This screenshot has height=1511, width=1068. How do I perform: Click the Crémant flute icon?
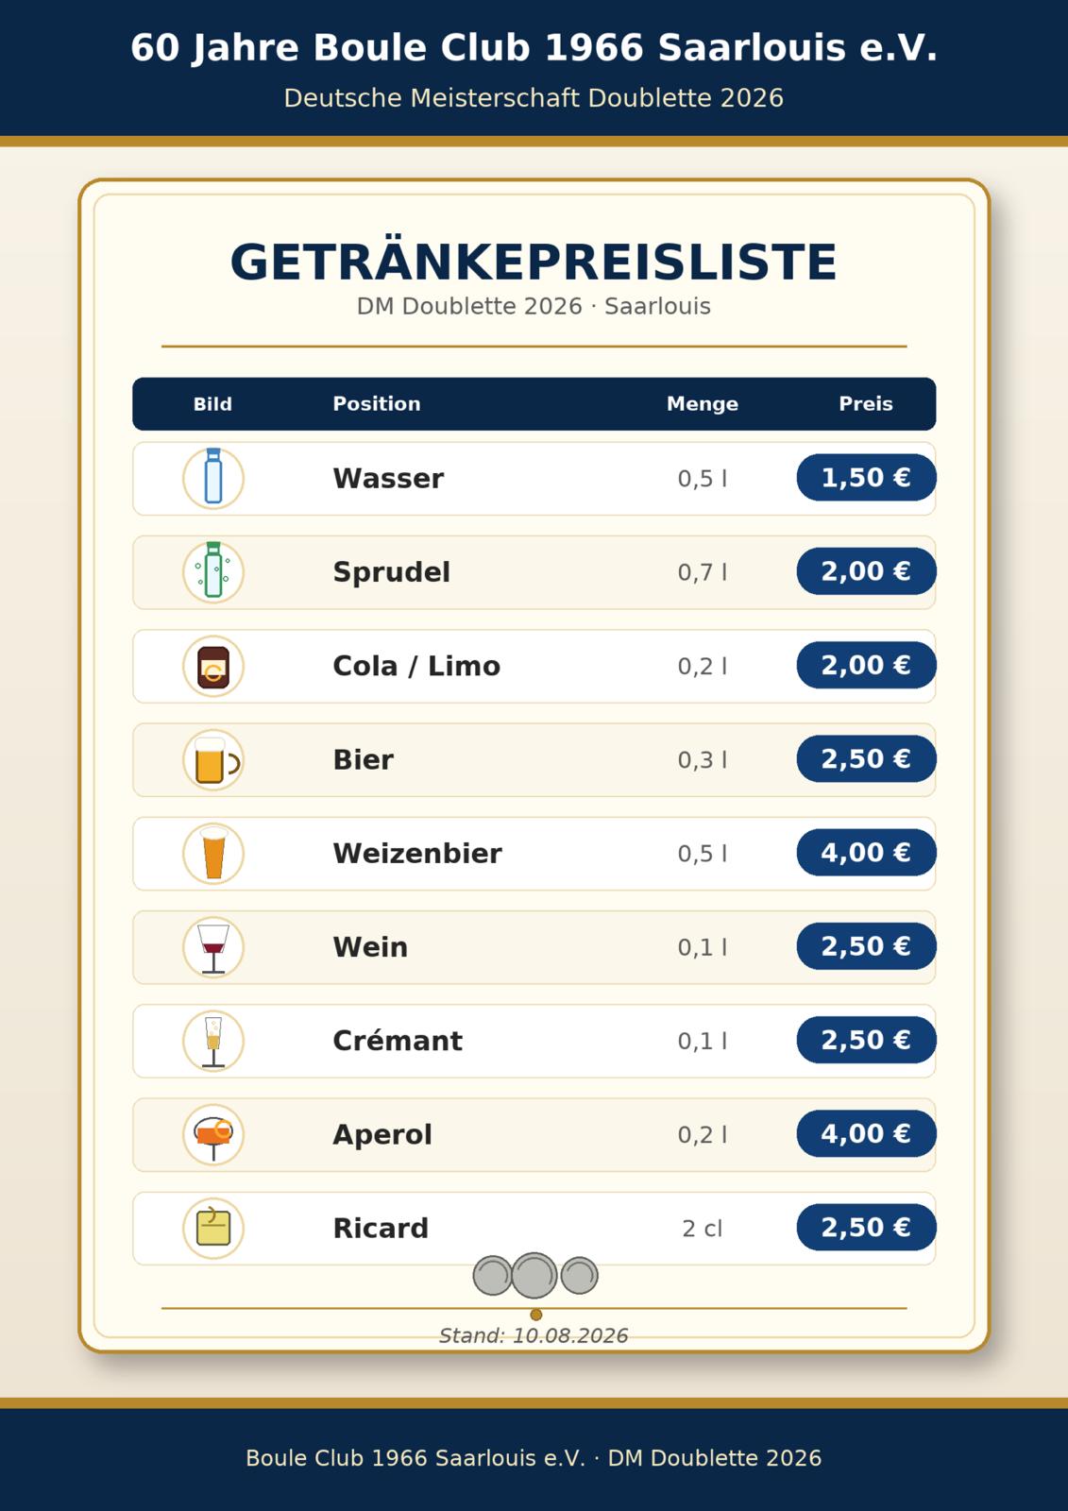(213, 1040)
